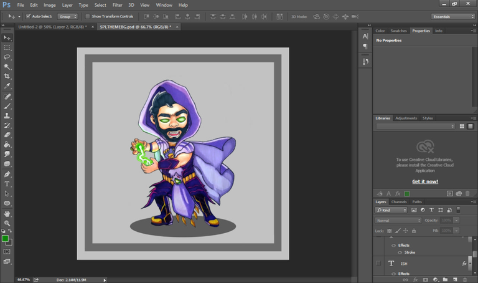Click the Get it now! link

[425, 181]
